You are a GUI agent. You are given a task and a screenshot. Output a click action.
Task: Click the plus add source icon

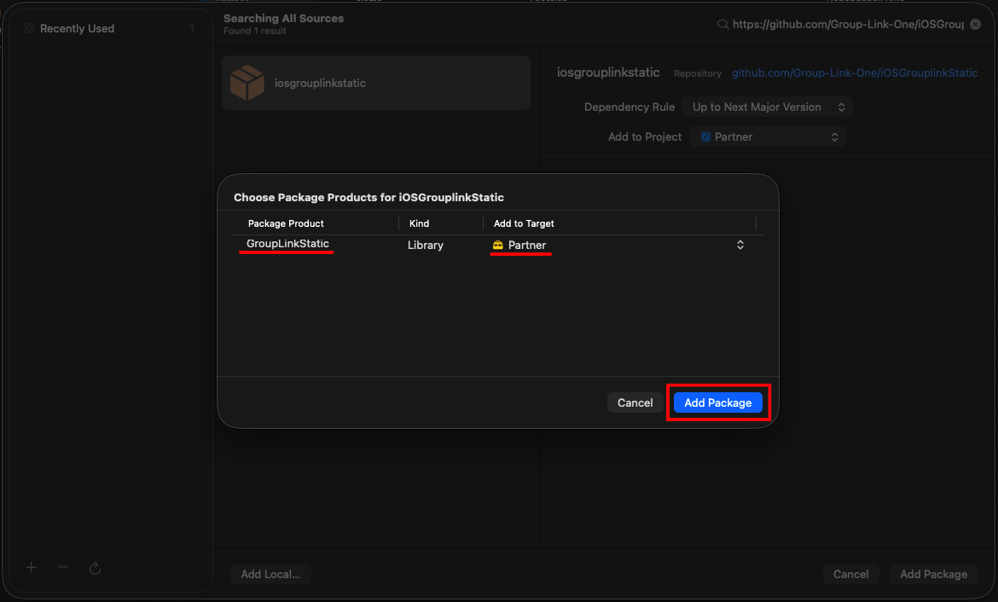(x=32, y=568)
